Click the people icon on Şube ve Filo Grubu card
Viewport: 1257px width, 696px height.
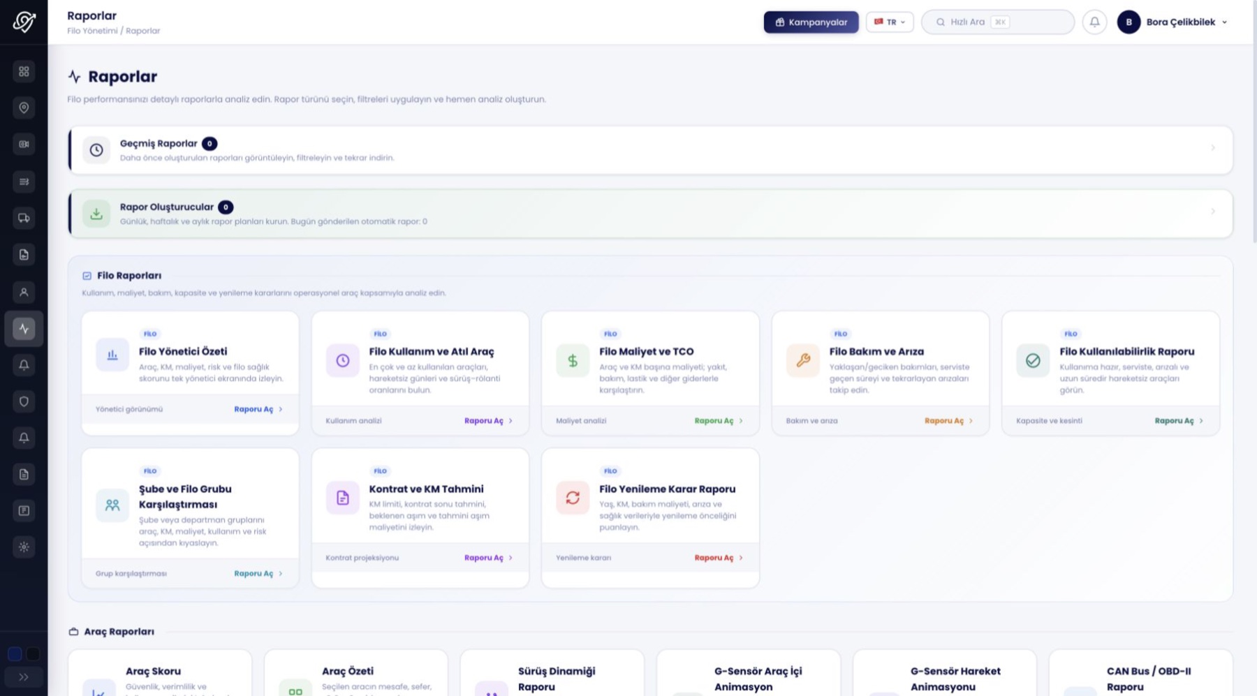point(112,505)
